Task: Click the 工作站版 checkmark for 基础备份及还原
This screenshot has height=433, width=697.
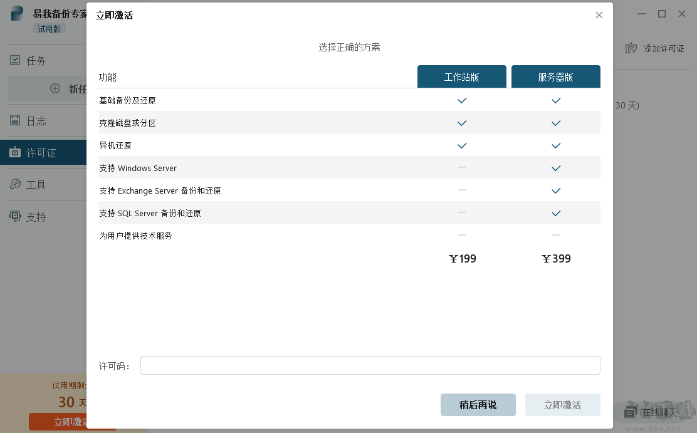Action: click(462, 100)
